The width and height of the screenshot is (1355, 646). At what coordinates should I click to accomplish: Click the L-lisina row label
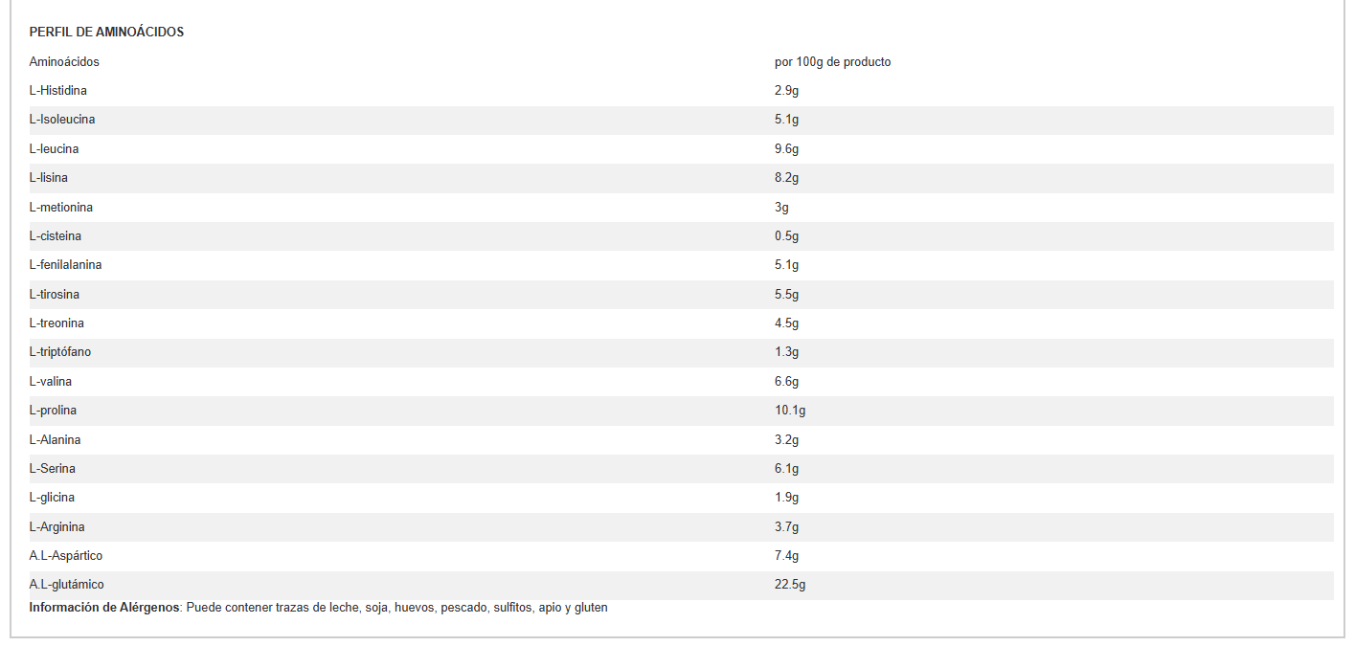[49, 178]
